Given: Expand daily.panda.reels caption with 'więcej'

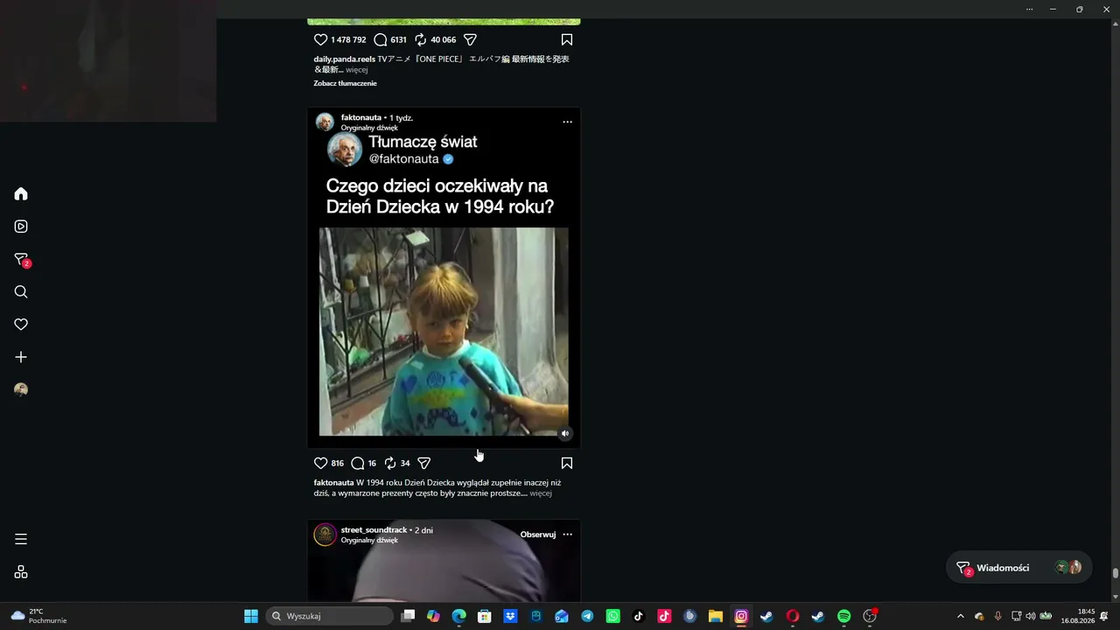Looking at the screenshot, I should tap(357, 70).
